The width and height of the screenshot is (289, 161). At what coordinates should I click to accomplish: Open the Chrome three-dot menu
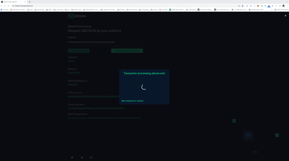point(287,5)
